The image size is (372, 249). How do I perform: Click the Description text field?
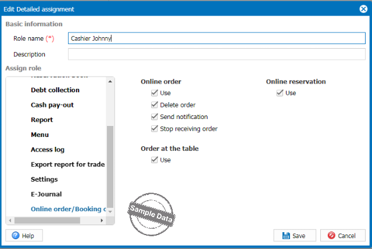coord(215,55)
